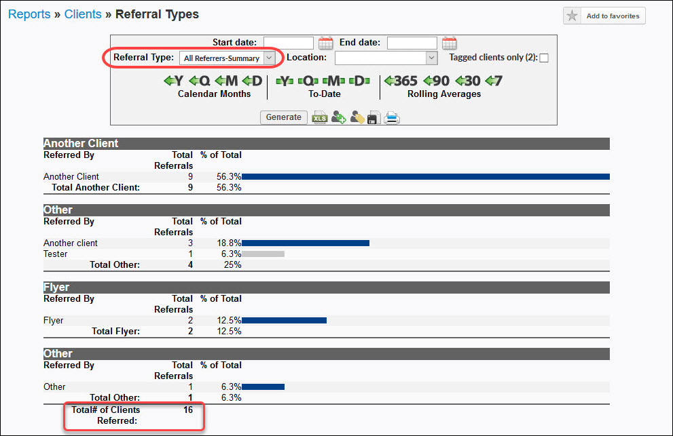
Task: Click the tag clients icon
Action: click(x=357, y=117)
